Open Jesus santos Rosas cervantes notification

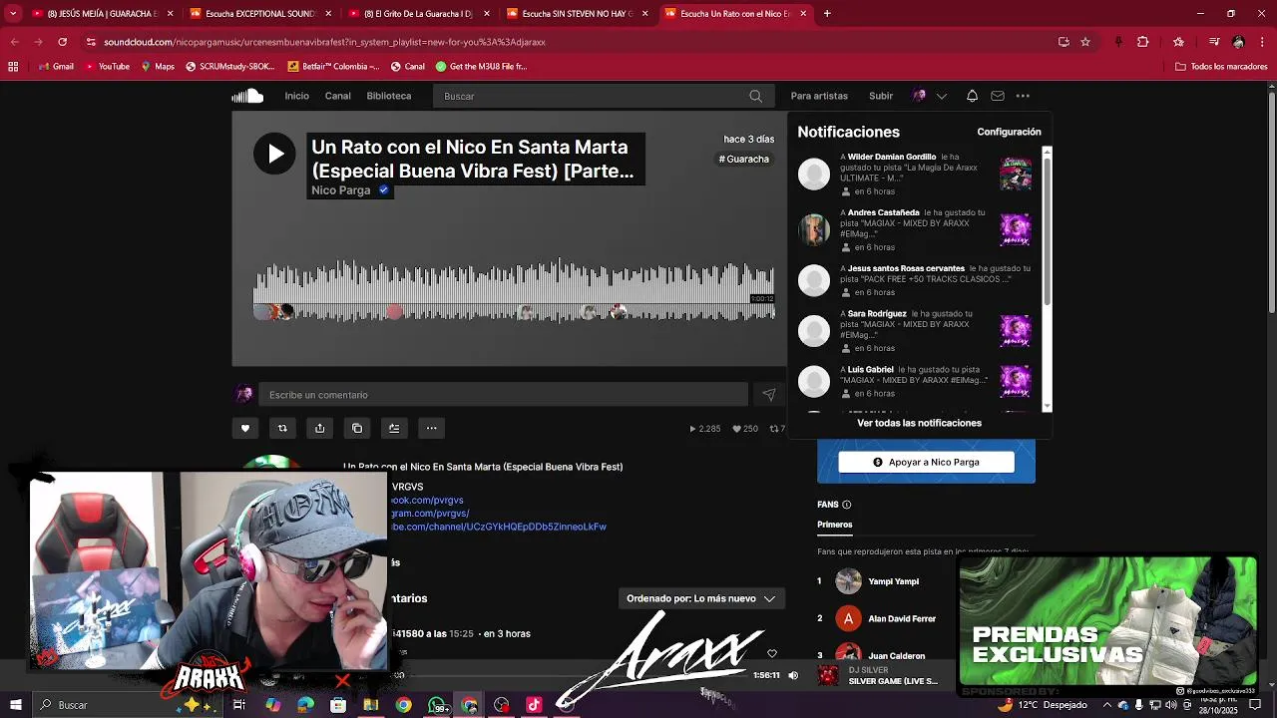coord(915,280)
